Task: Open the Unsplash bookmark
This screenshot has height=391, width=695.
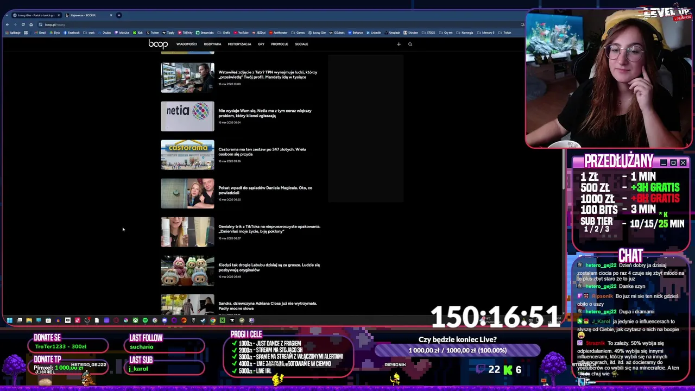Action: (x=392, y=33)
